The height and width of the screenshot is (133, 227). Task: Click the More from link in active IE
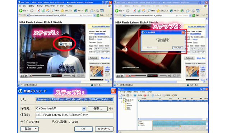(x=105, y=58)
